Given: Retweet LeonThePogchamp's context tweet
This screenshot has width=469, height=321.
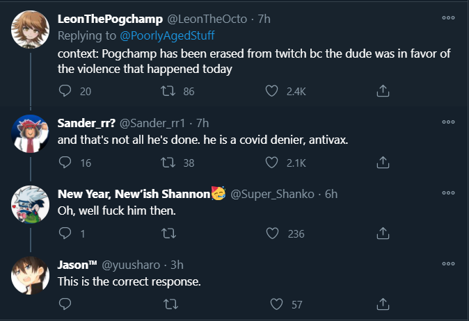Looking at the screenshot, I should click(x=168, y=91).
